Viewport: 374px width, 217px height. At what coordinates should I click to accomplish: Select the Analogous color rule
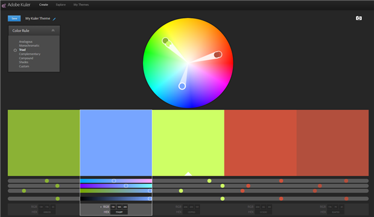click(x=26, y=41)
